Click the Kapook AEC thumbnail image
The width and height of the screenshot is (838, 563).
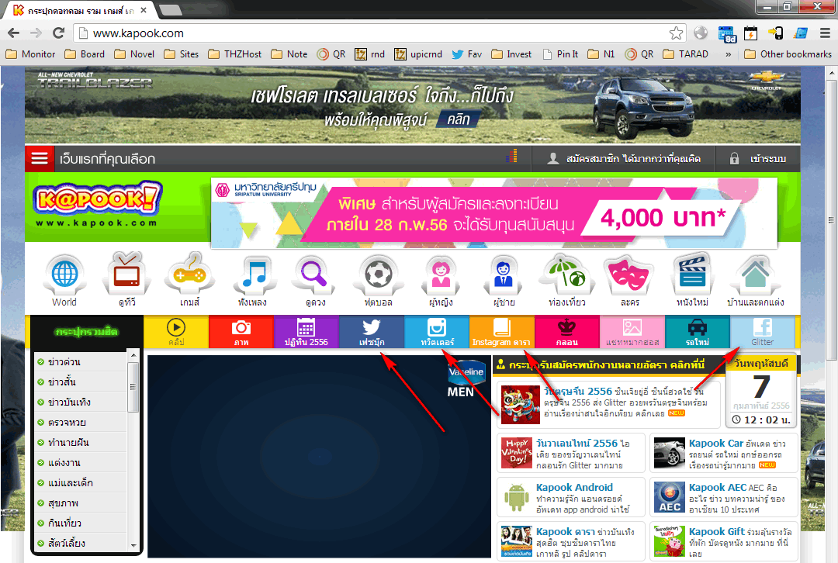click(x=669, y=497)
